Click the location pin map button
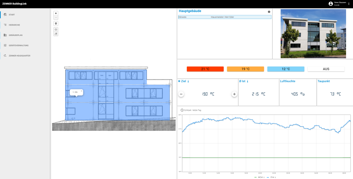Image resolution: width=353 pixels, height=179 pixels. click(x=56, y=23)
